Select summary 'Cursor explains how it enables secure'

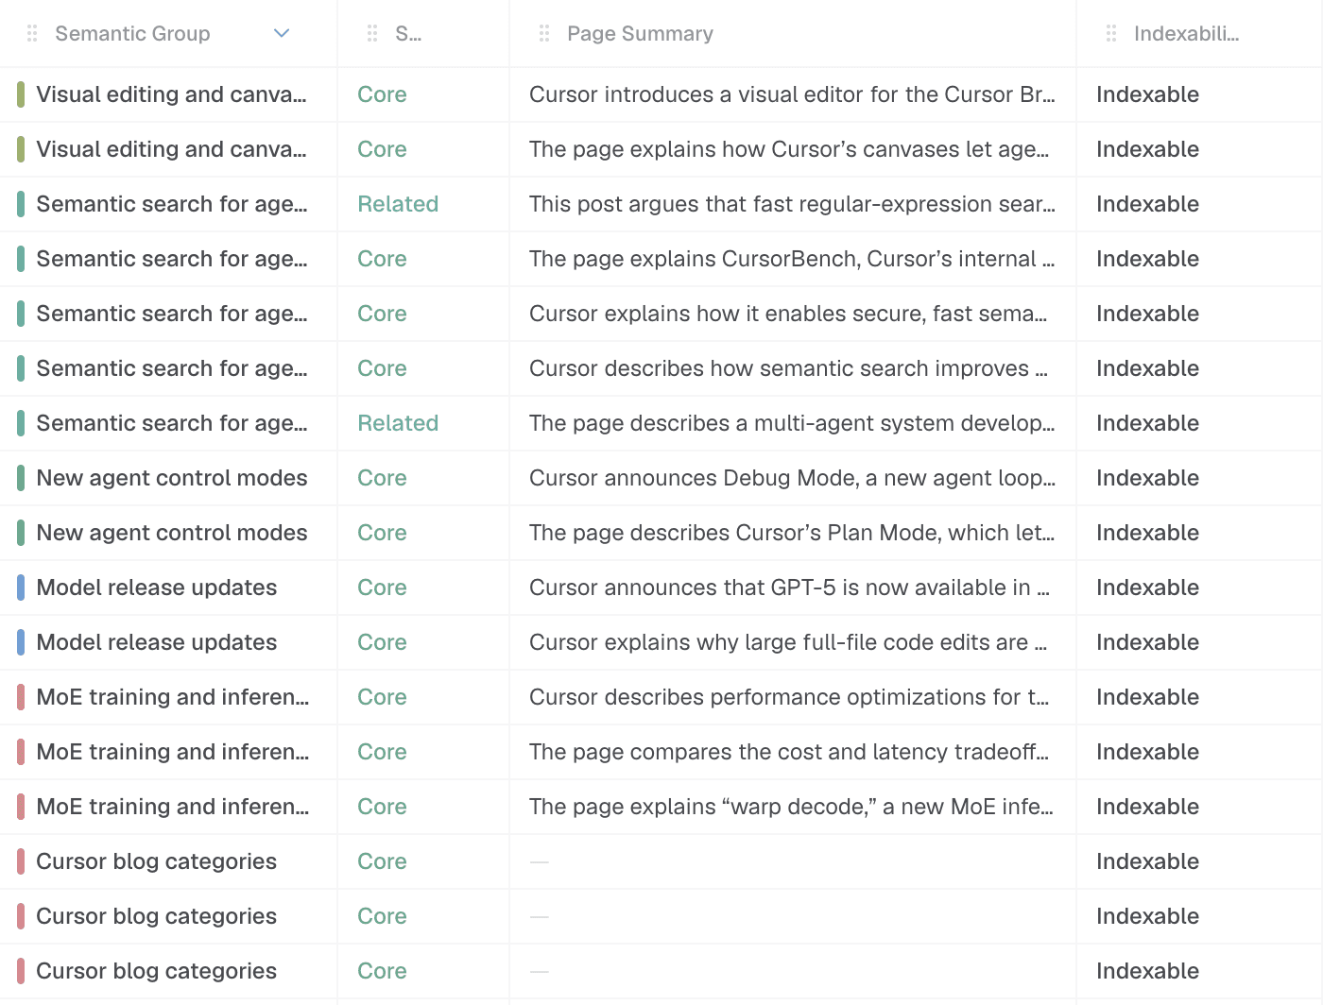point(788,314)
